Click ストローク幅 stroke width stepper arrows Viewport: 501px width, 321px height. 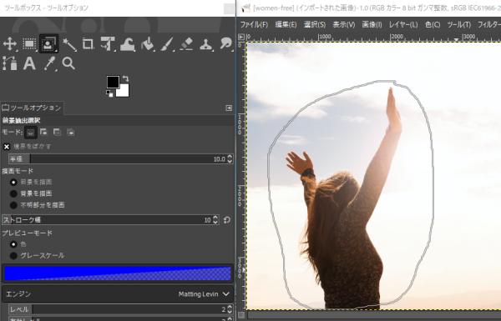pos(215,220)
